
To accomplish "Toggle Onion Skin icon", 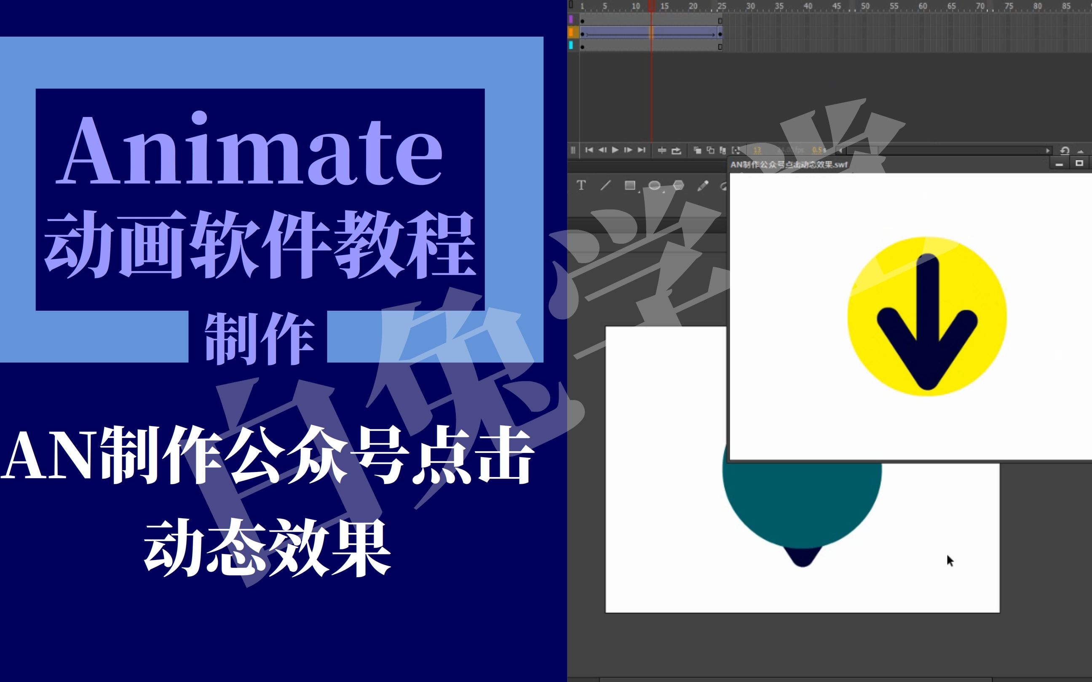I will [x=697, y=150].
